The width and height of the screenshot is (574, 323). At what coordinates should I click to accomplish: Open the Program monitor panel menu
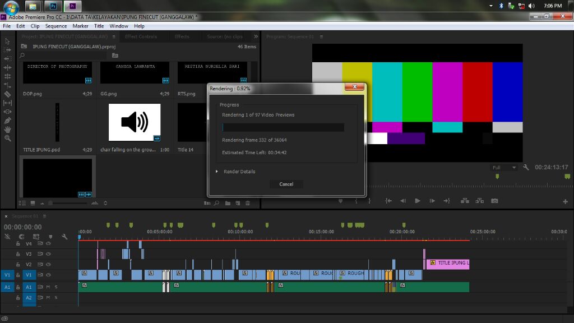[321, 36]
